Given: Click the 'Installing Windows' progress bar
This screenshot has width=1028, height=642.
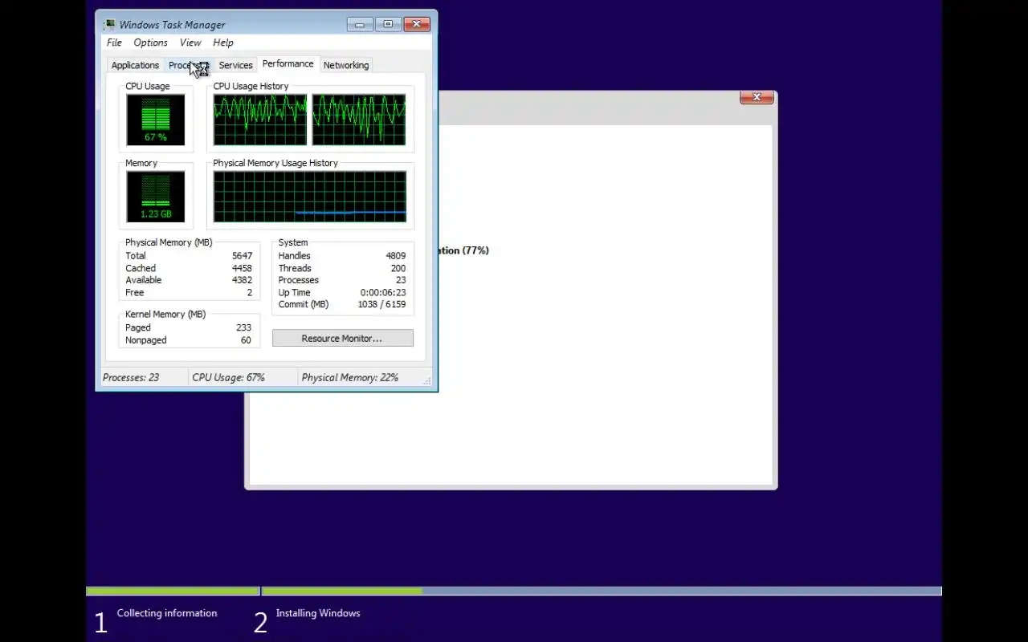Looking at the screenshot, I should 602,591.
